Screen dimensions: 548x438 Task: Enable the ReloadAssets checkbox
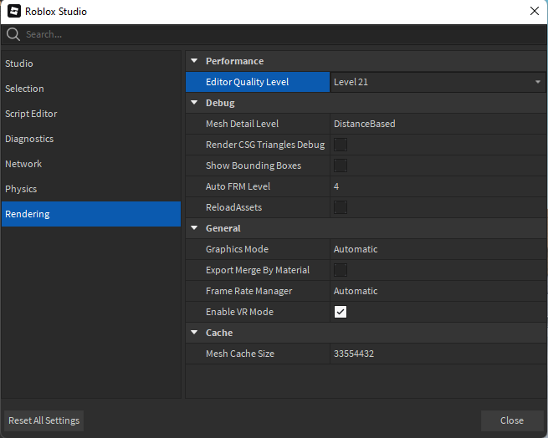tap(341, 207)
